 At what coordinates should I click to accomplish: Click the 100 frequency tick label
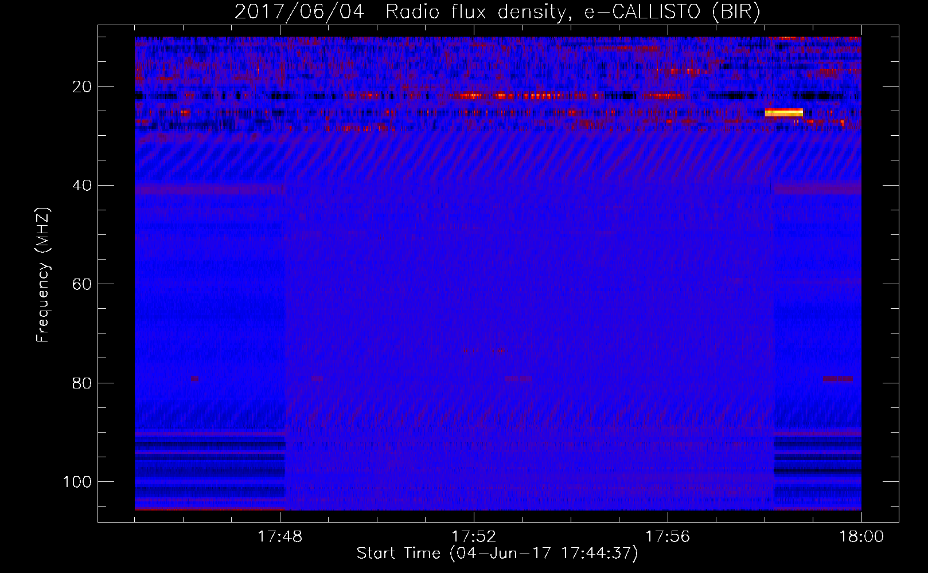point(77,482)
